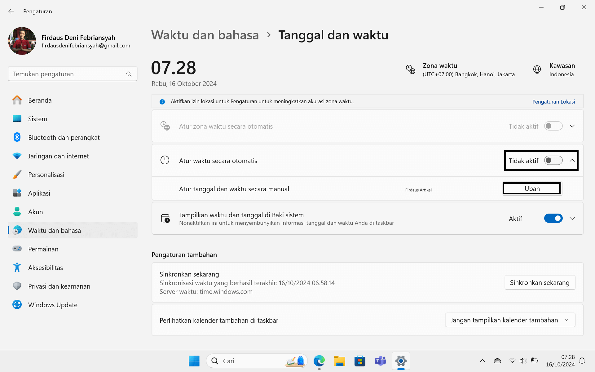Enable the Atur waktu secara otomatis toggle

[553, 161]
